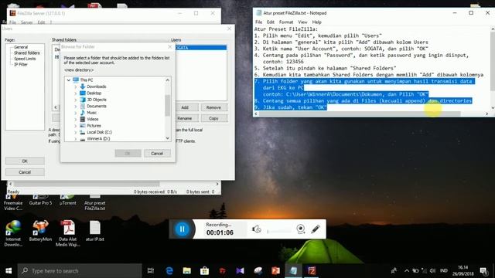This screenshot has width=495, height=278.
Task: Expand the Music folder node
Action: pyautogui.click(x=75, y=113)
